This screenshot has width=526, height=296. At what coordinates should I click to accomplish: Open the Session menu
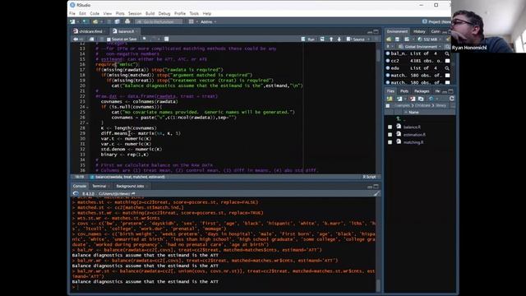coord(135,13)
